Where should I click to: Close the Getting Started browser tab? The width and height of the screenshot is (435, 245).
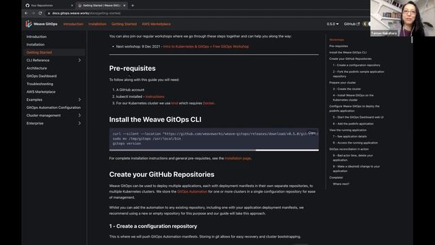[124, 5]
